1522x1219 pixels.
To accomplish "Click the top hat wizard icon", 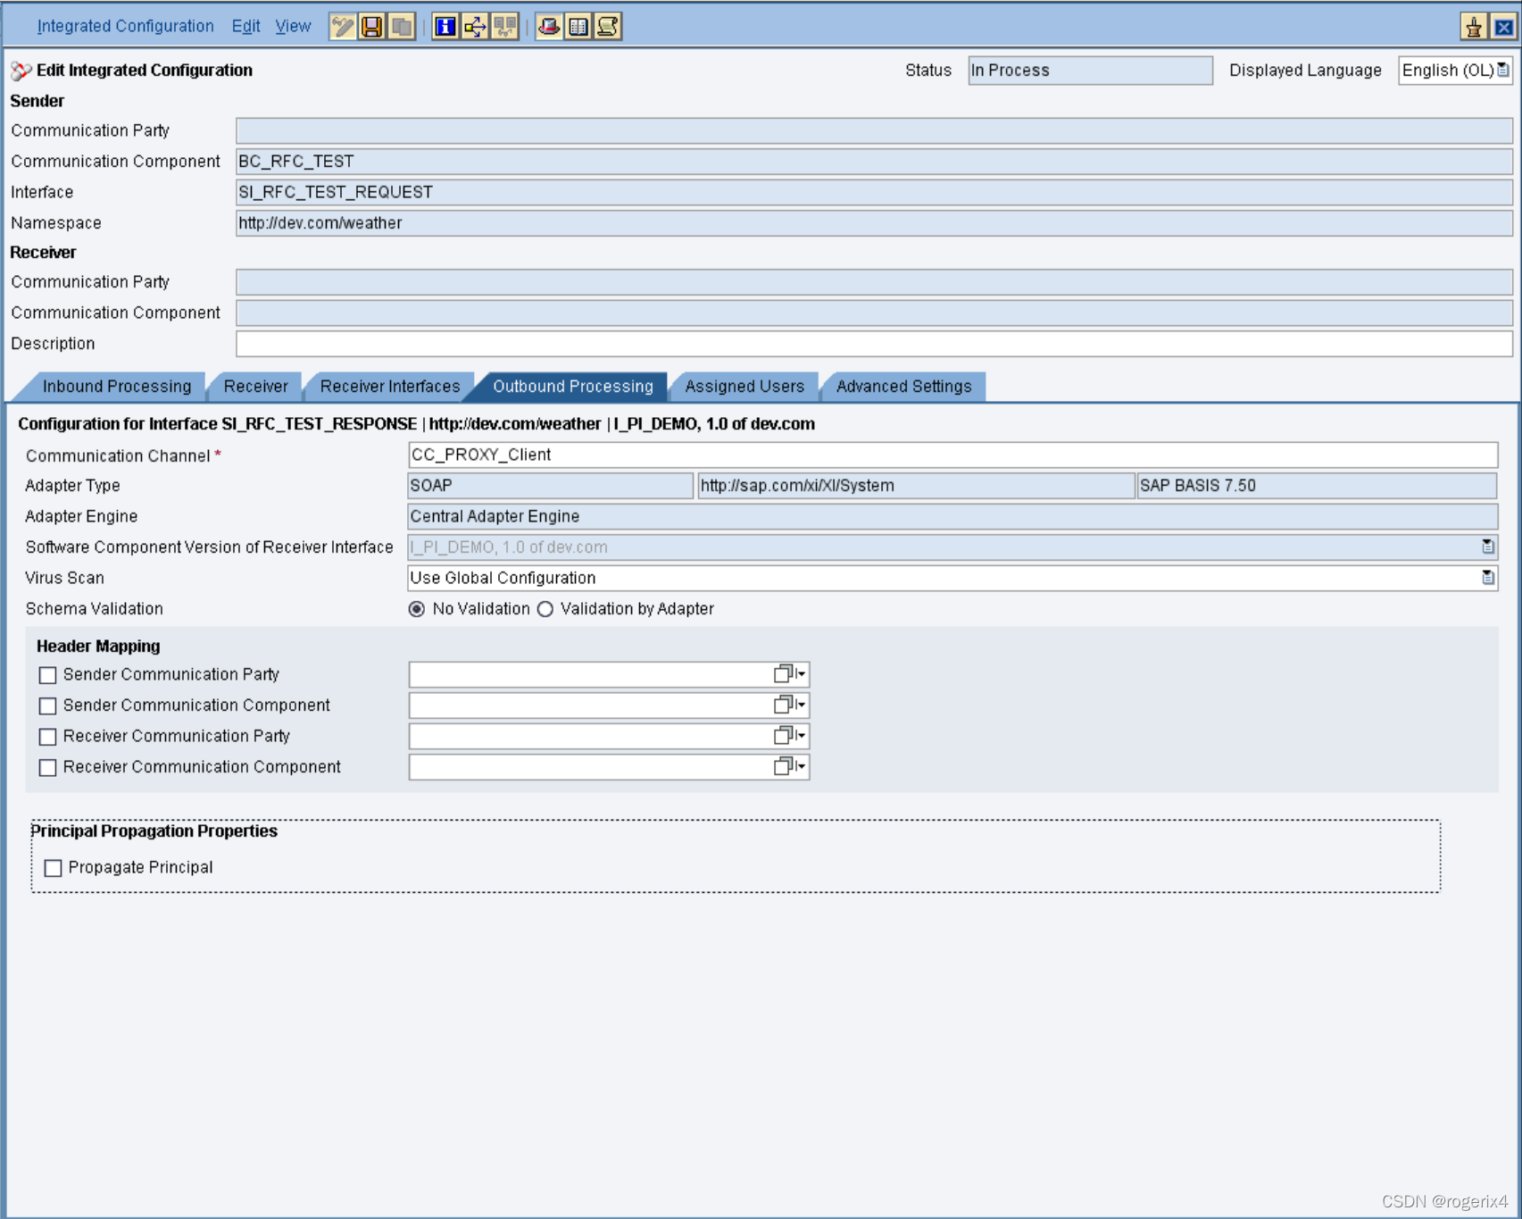I will click(549, 27).
